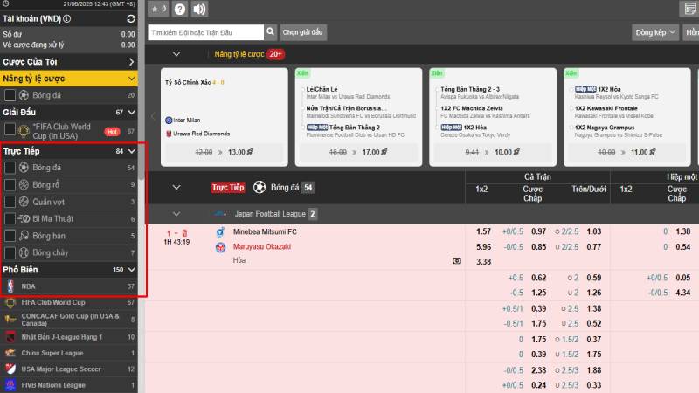Image resolution: width=699 pixels, height=393 pixels.
Task: Click the search magnifier button
Action: click(x=271, y=32)
